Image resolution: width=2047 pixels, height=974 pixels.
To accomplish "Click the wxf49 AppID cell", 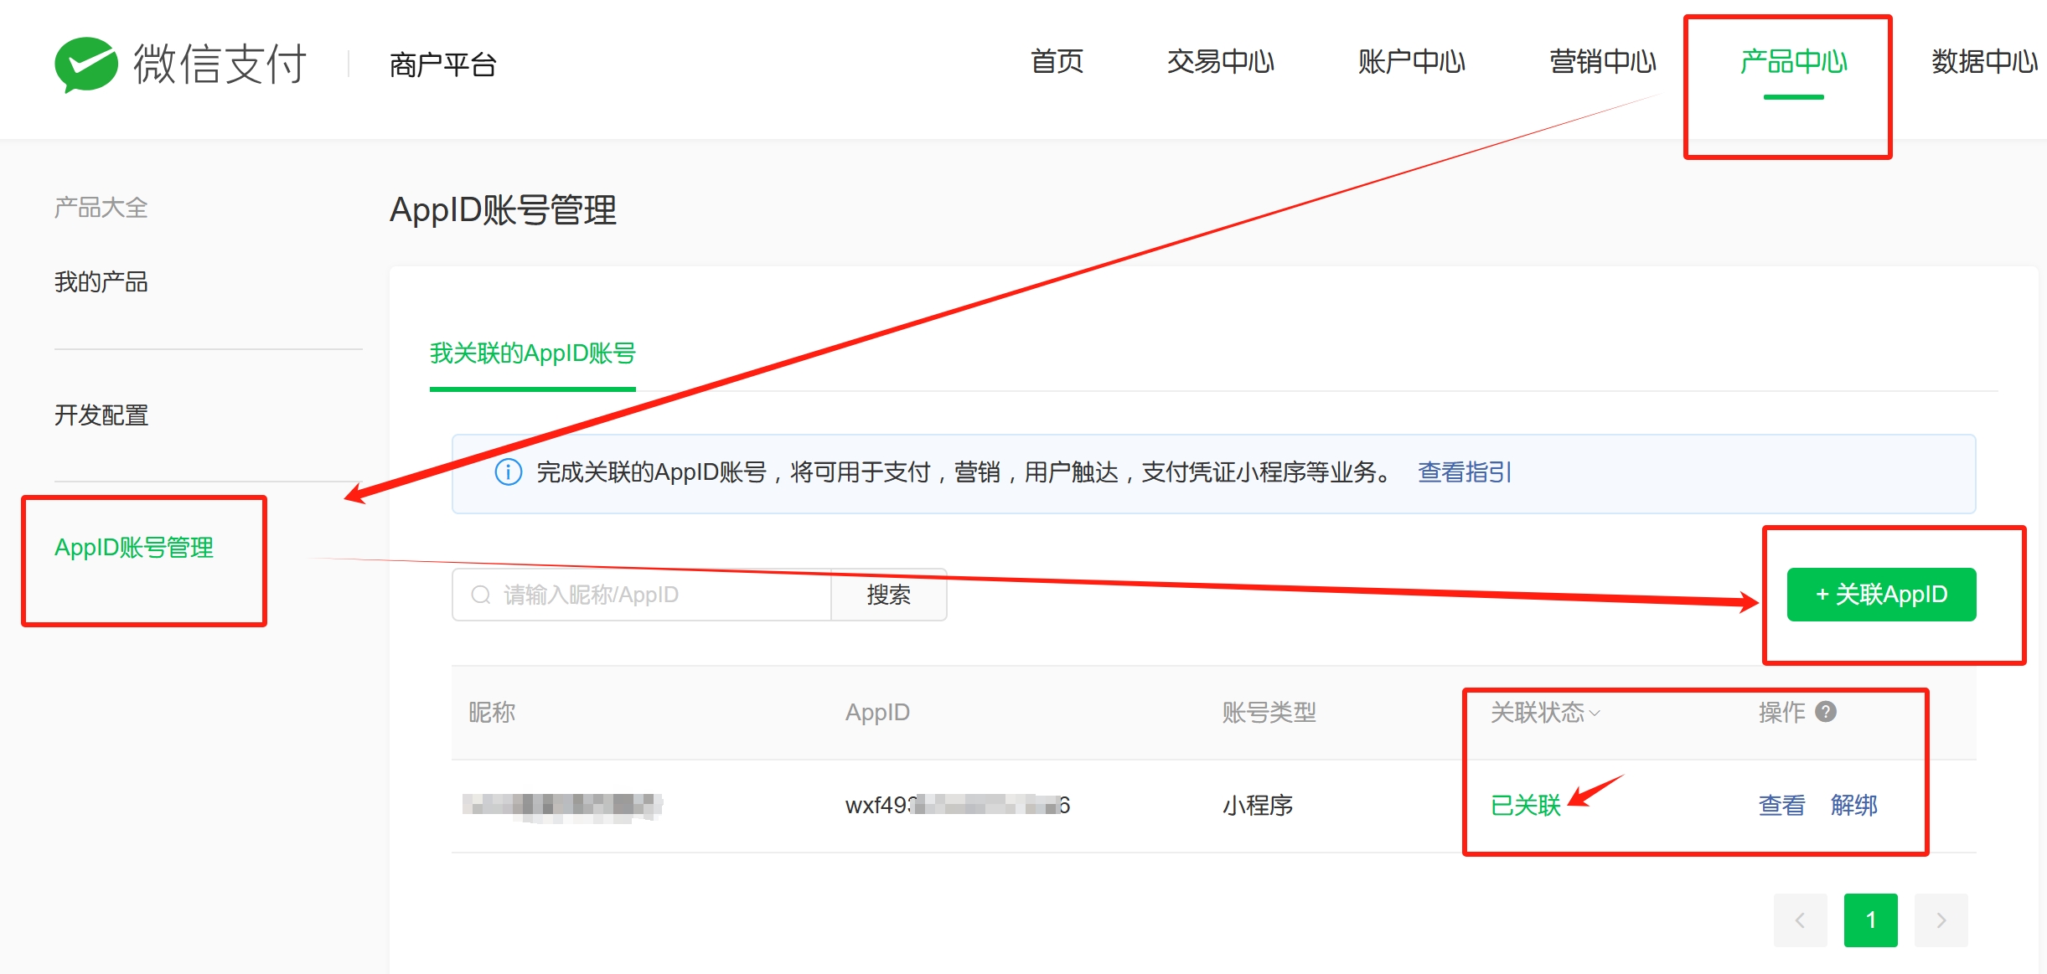I will 957,806.
